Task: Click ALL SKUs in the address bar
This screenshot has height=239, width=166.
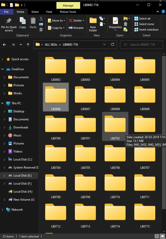Action: tap(51, 44)
